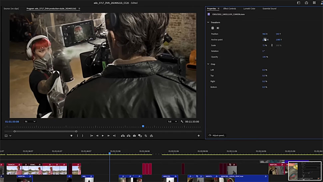This screenshot has width=323, height=182.
Task: Select the A007C00 clip in timeline
Action: pyautogui.click(x=277, y=169)
